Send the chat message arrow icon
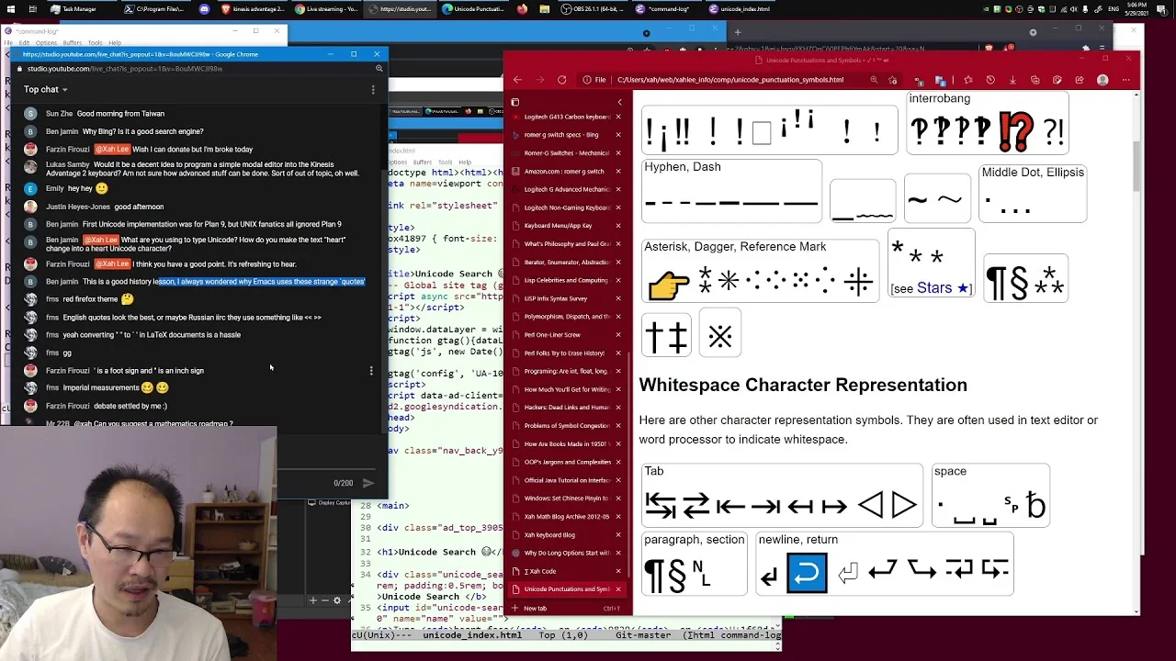This screenshot has width=1176, height=661. (x=367, y=483)
